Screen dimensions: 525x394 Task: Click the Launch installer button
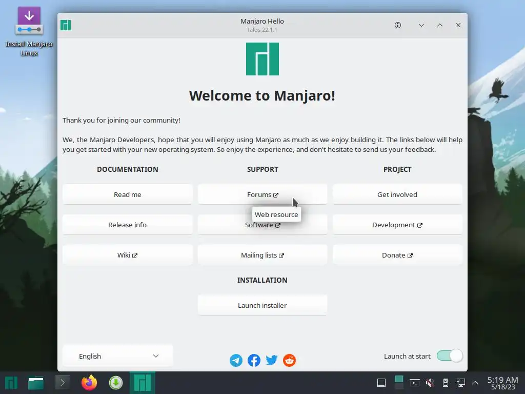click(x=262, y=305)
